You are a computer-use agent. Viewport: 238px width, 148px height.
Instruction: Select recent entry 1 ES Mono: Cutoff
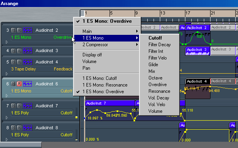pyautogui.click(x=106, y=78)
